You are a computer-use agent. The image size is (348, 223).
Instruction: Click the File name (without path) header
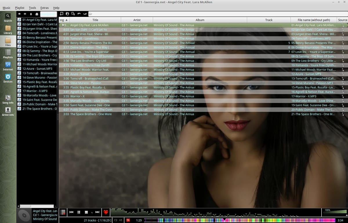pyautogui.click(x=314, y=20)
